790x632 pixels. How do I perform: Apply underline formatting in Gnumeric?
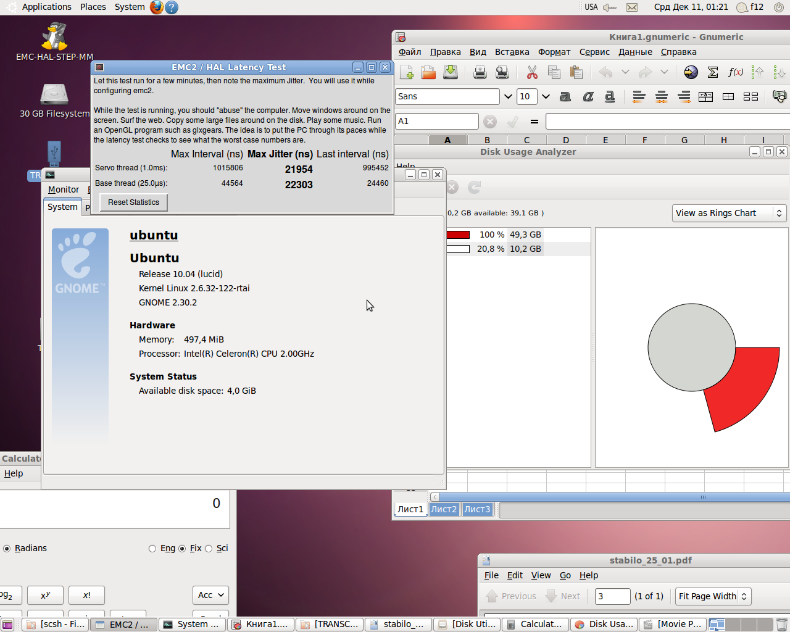coord(610,96)
